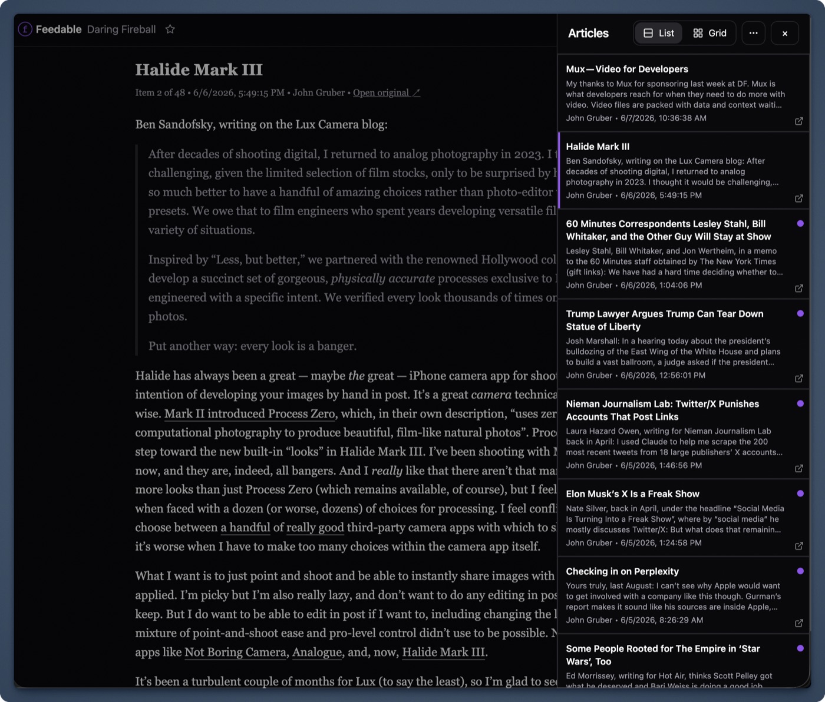Viewport: 825px width, 702px height.
Task: Select the Halide Mark III list item
Action: (684, 171)
